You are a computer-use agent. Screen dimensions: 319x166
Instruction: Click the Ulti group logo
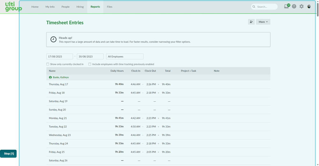click(x=13, y=7)
